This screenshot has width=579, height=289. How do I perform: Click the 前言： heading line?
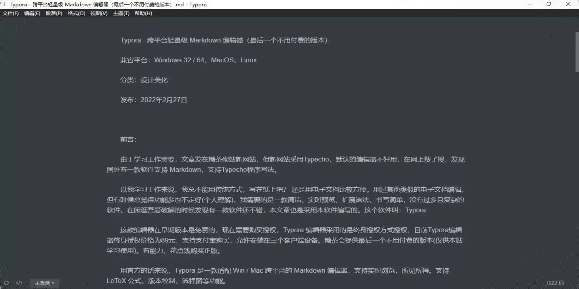(x=129, y=139)
